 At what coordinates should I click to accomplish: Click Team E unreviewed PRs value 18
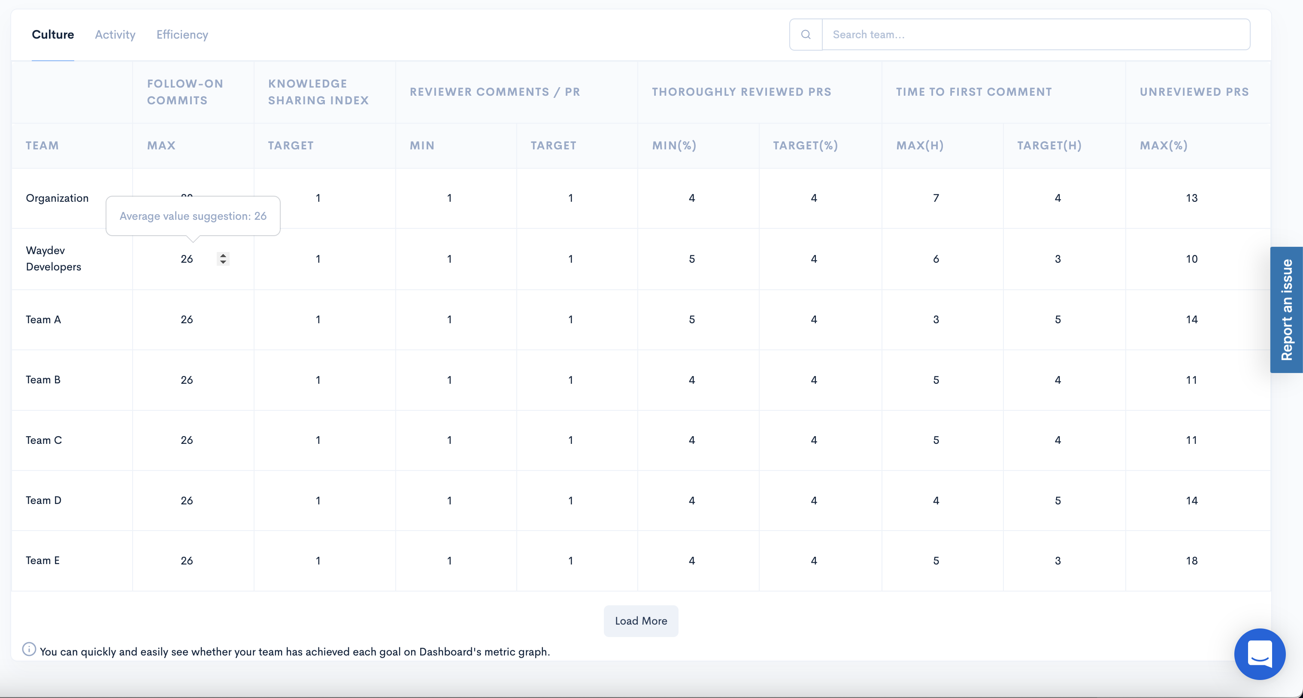point(1191,561)
